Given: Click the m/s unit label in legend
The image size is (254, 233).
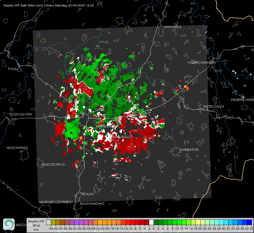Looking at the screenshot, I should coord(36,230).
